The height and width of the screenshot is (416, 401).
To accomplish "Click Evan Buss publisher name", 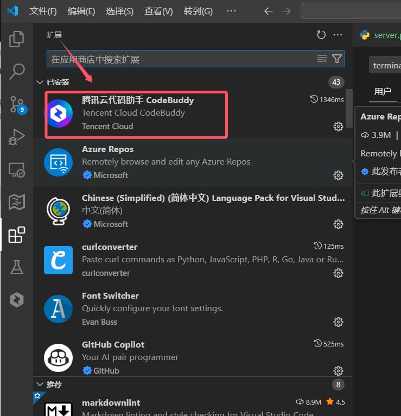I will tap(99, 322).
